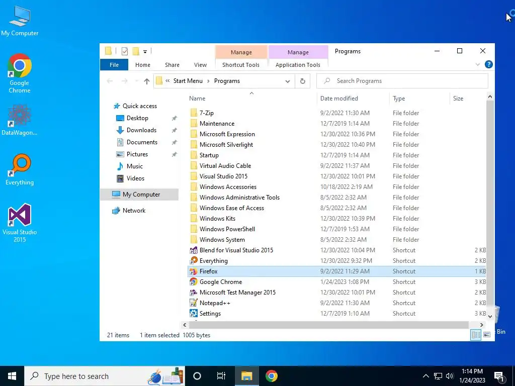This screenshot has height=386, width=515.
Task: Select Visual Studio 2015 desktop icon
Action: click(20, 223)
